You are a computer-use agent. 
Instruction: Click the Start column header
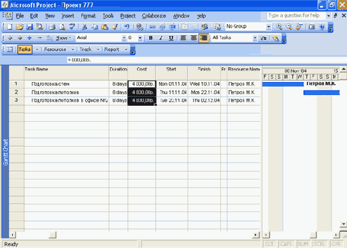(172, 73)
